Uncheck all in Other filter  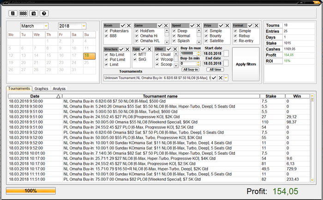tap(175, 49)
